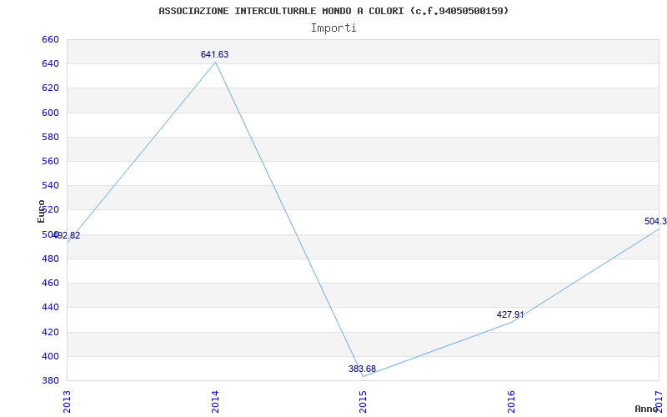Click y-axis value 560

(50, 162)
